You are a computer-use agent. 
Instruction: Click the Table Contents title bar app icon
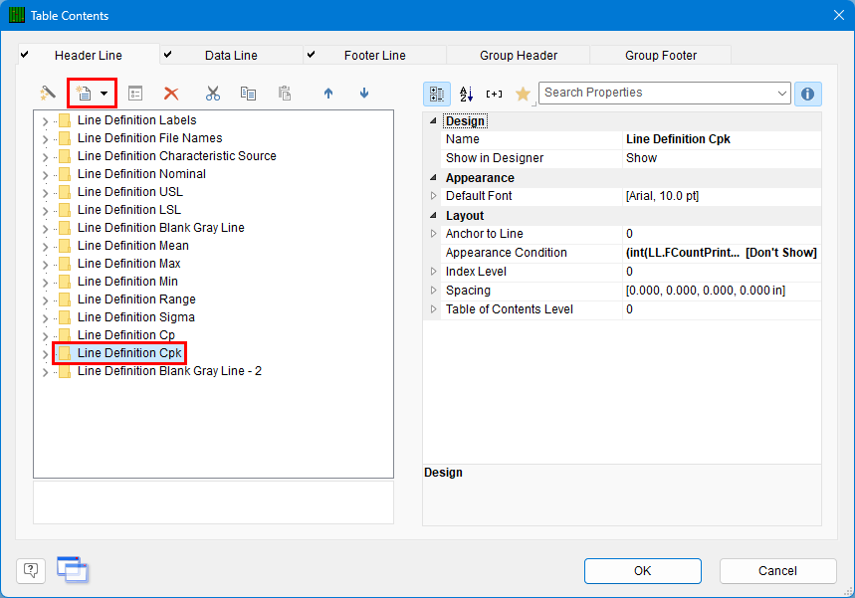[17, 15]
